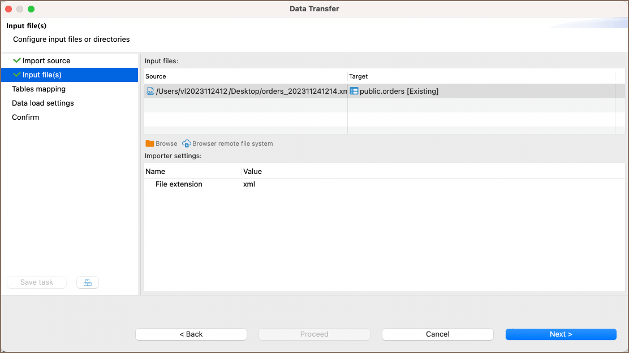Cancel the data transfer wizard
The image size is (629, 353).
[437, 334]
